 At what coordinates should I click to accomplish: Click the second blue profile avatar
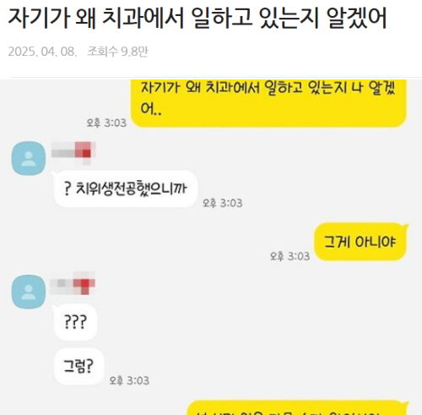[29, 292]
